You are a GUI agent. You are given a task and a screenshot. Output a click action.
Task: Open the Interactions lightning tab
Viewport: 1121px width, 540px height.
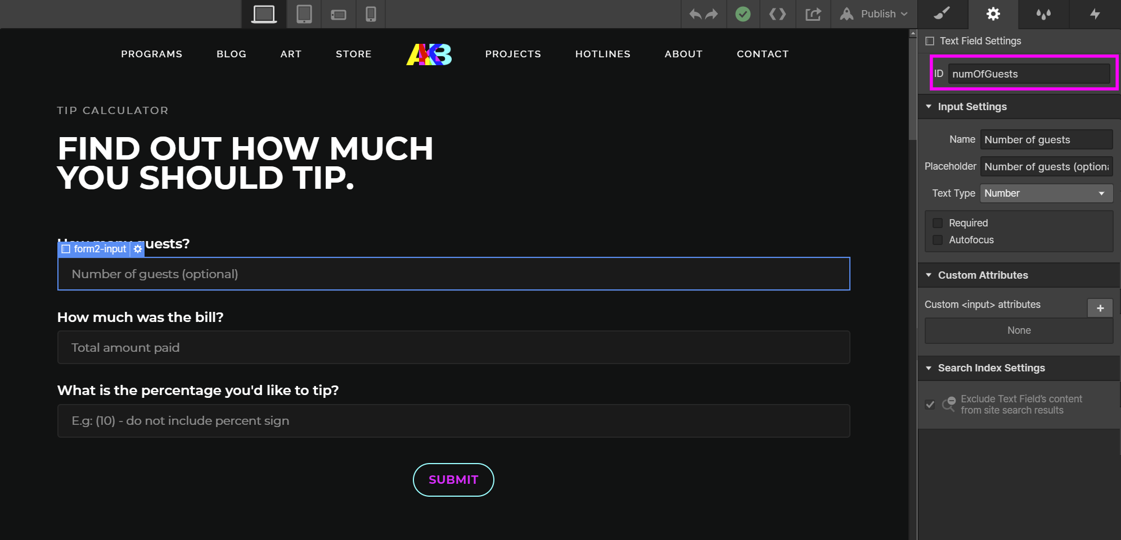[1095, 14]
